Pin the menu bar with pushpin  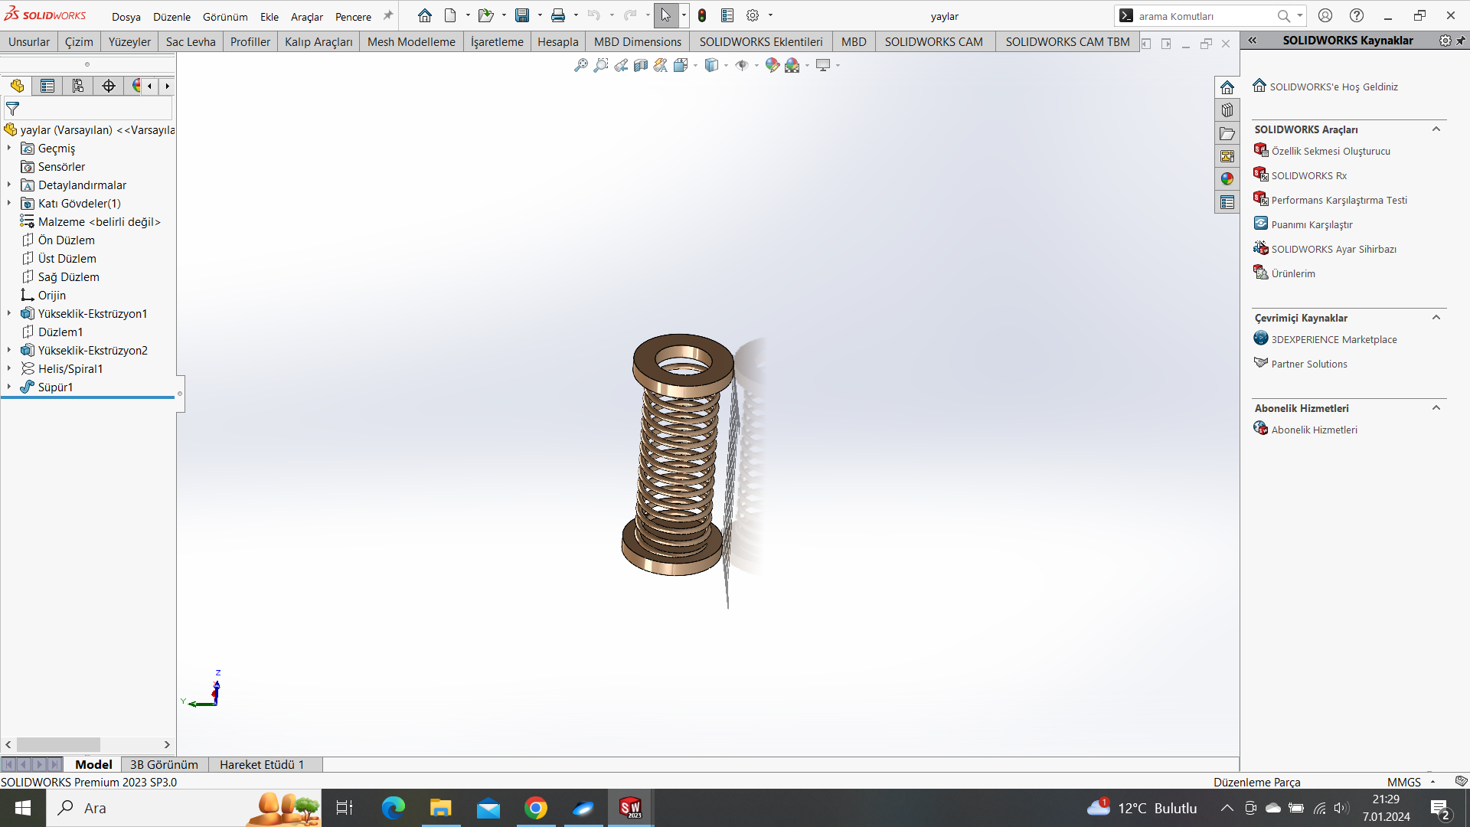pos(388,15)
